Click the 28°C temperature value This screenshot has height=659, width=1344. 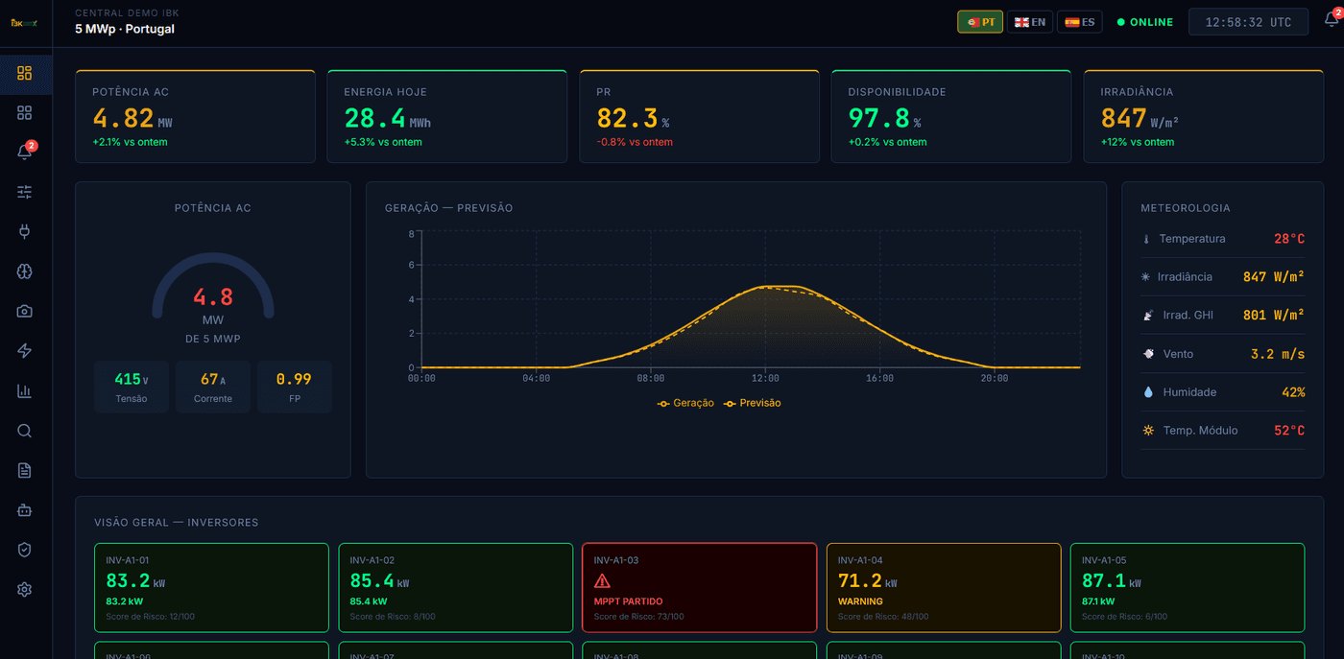[x=1289, y=239]
